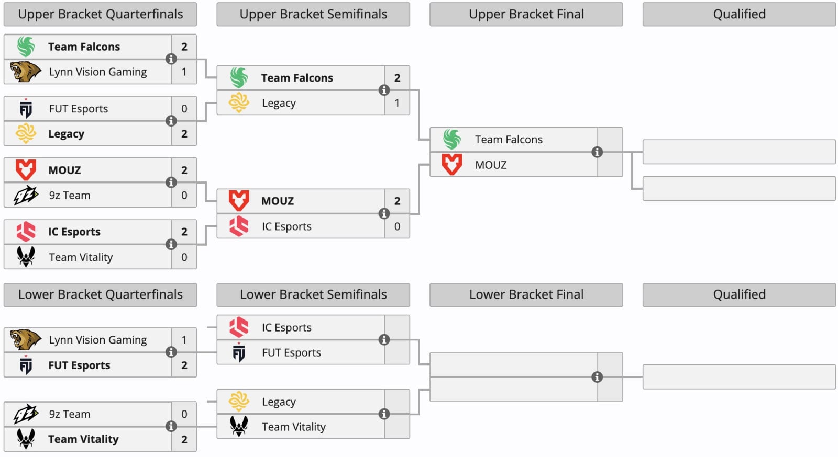Open info icon for Upper Bracket Final match
The image size is (838, 457).
coord(597,152)
